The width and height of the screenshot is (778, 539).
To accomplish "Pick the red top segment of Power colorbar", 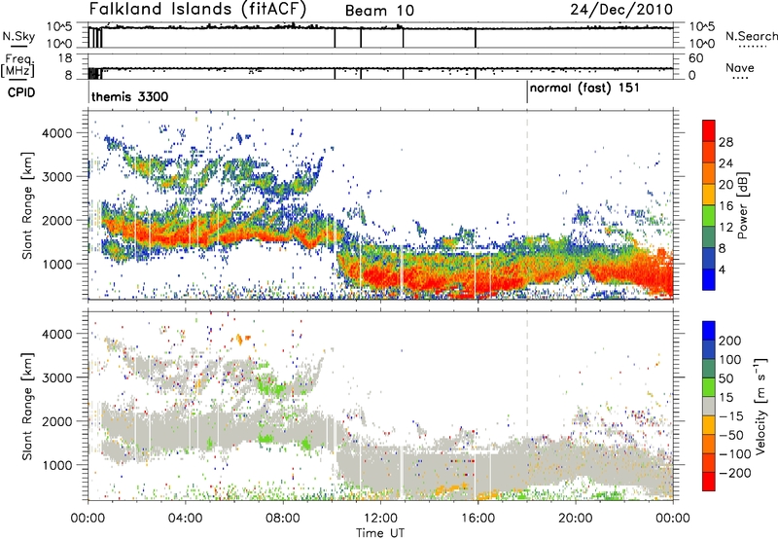I will (x=709, y=130).
